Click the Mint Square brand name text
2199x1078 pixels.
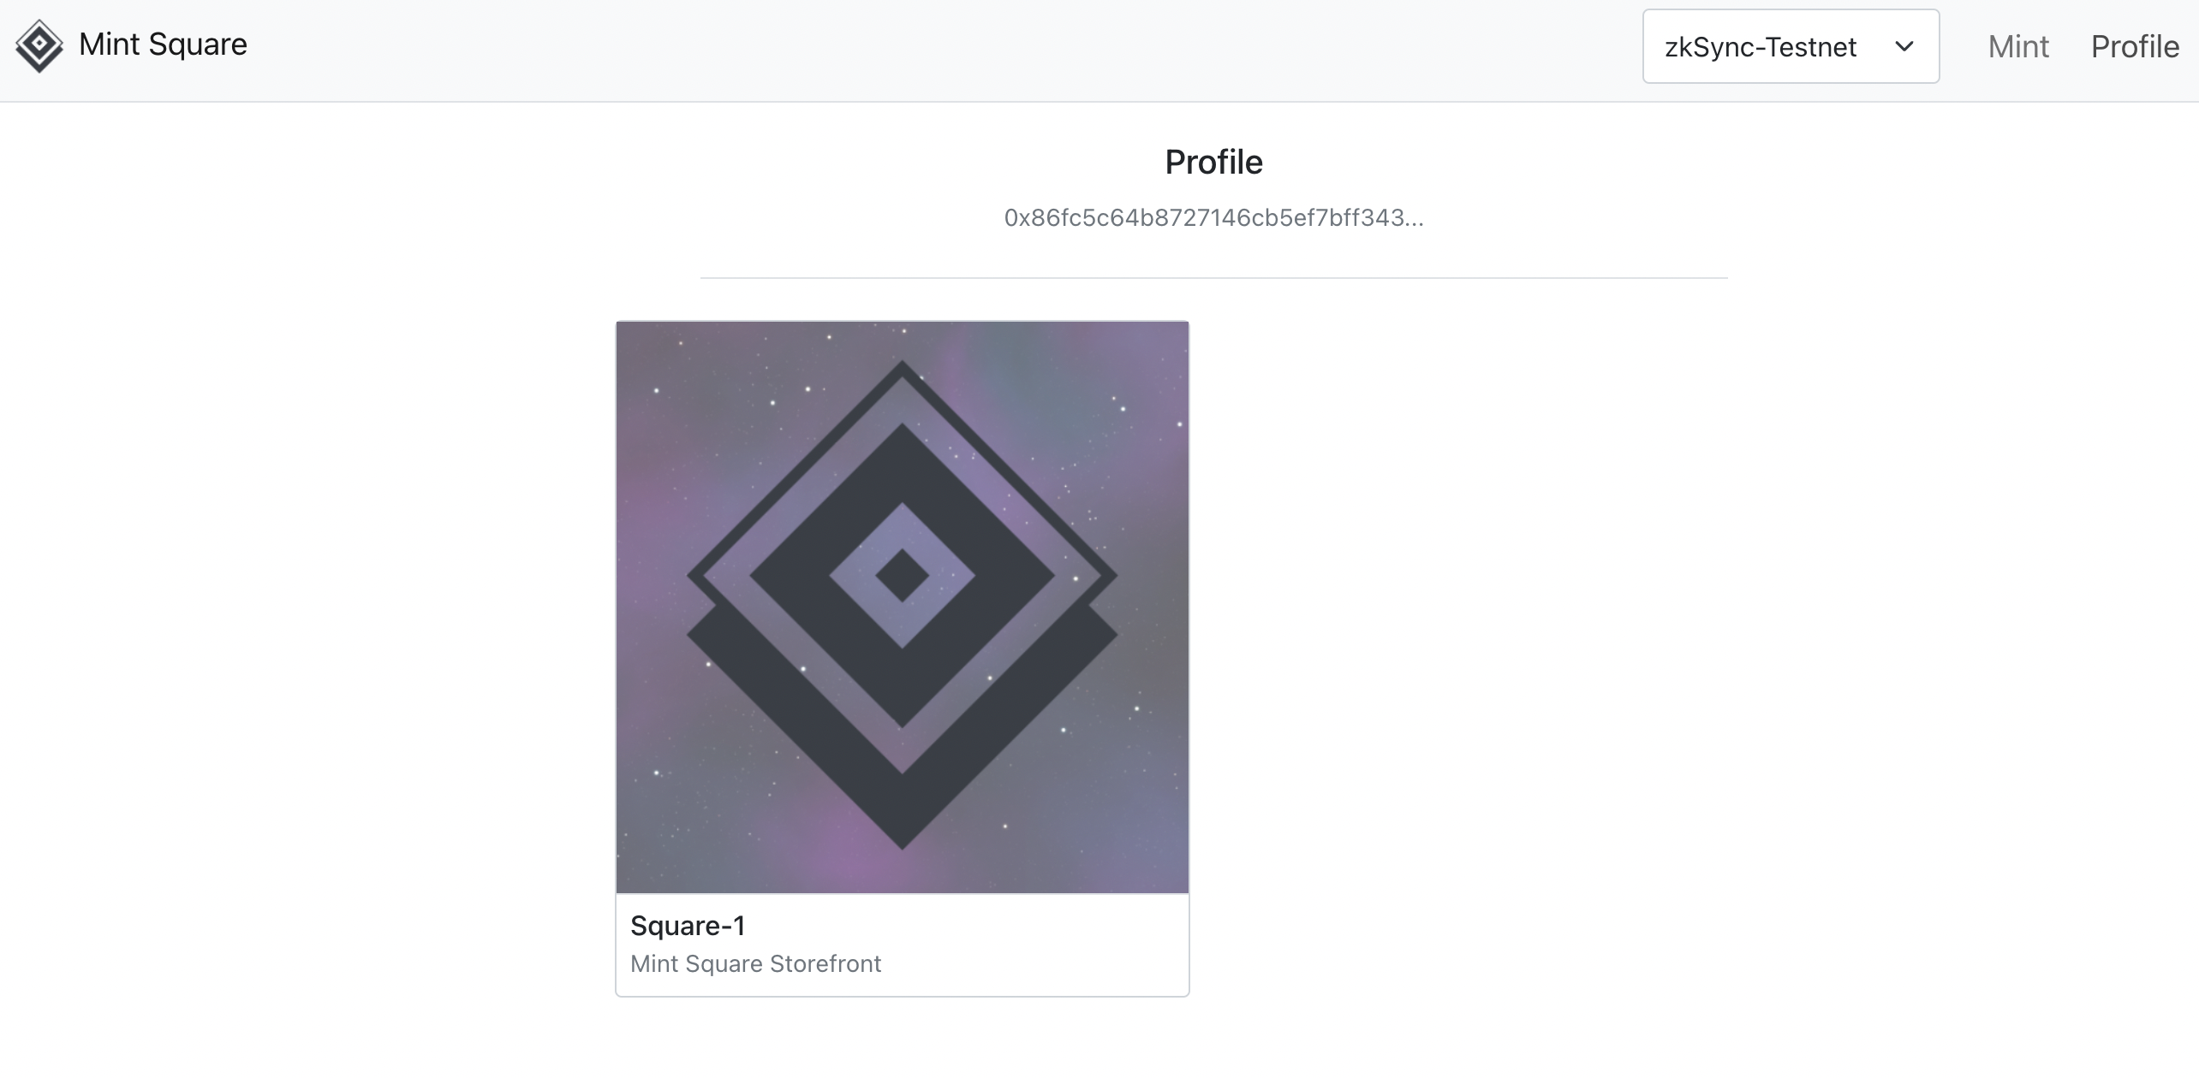click(163, 44)
